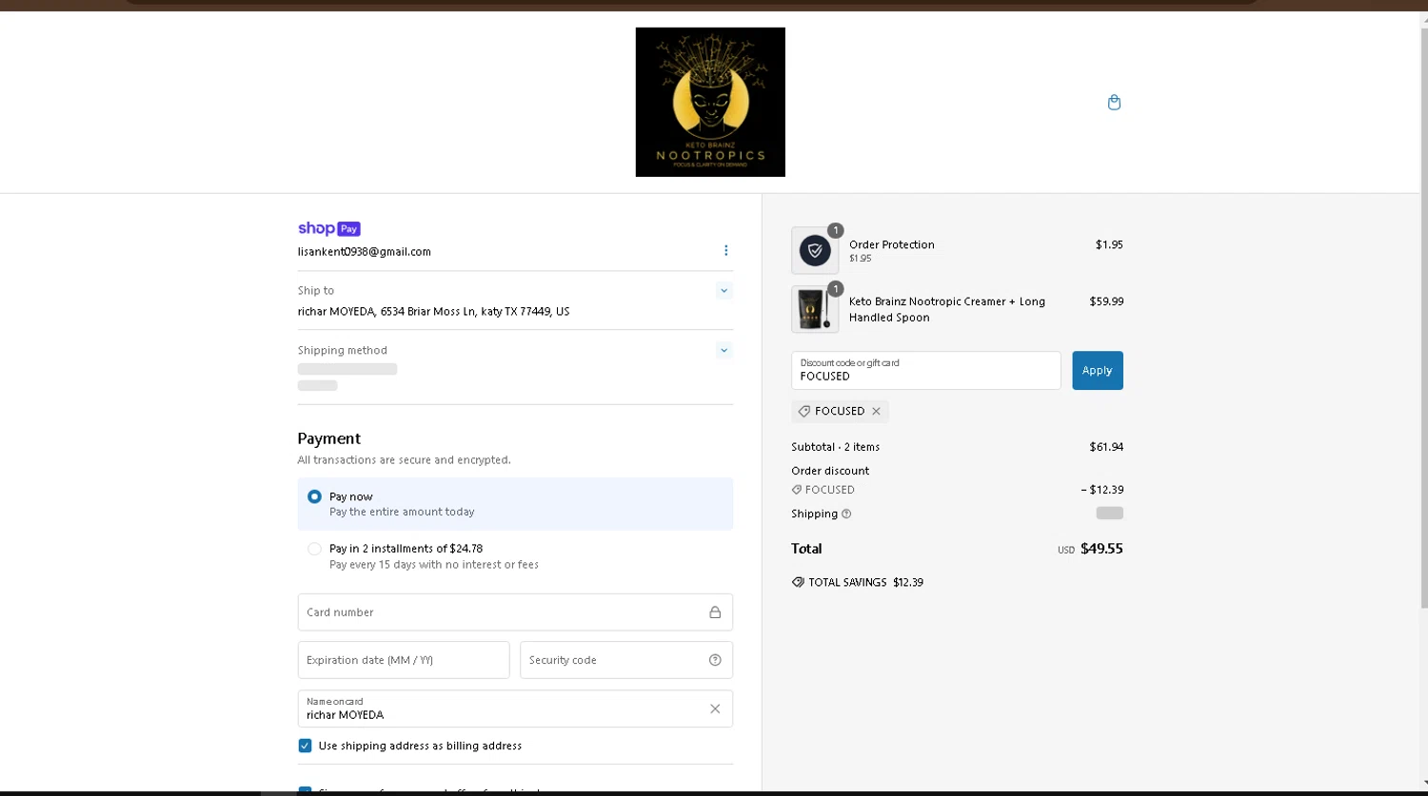The image size is (1428, 796).
Task: Click the total amount $49.55
Action: [1101, 549]
